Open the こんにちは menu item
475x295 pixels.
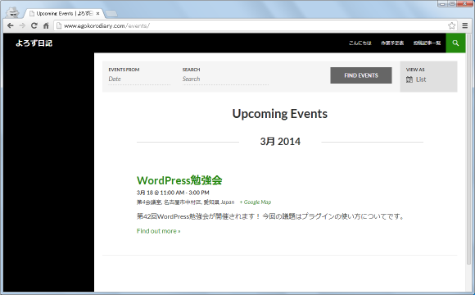[x=360, y=43]
